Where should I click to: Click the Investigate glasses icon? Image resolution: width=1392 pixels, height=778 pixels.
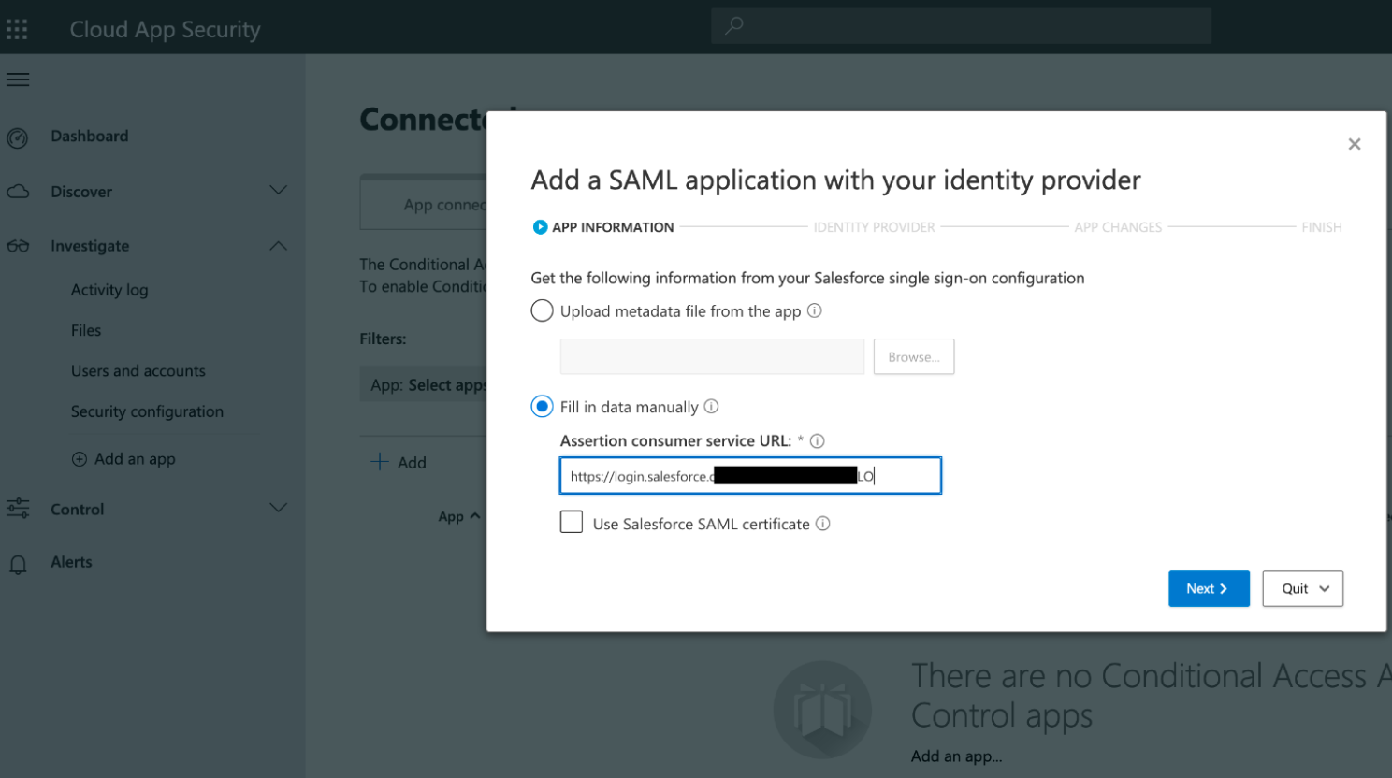[18, 247]
